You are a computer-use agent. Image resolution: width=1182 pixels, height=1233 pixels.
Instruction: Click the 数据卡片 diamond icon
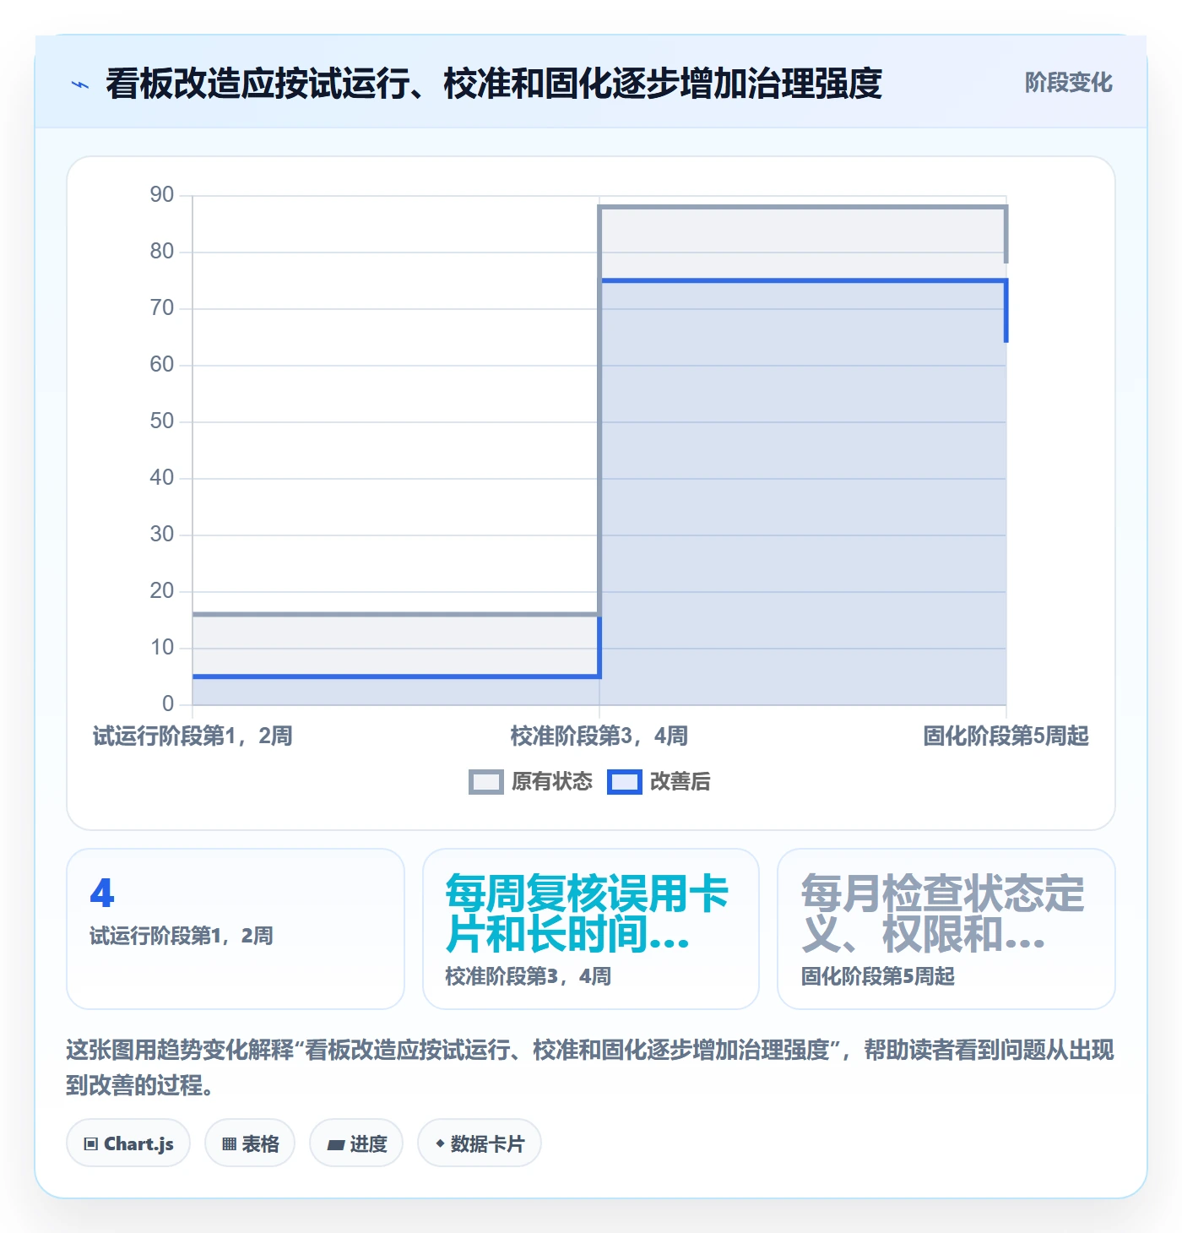pos(440,1143)
